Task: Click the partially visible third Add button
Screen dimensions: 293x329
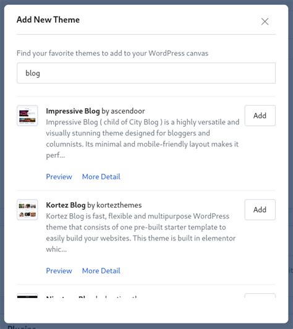Action: (x=260, y=296)
